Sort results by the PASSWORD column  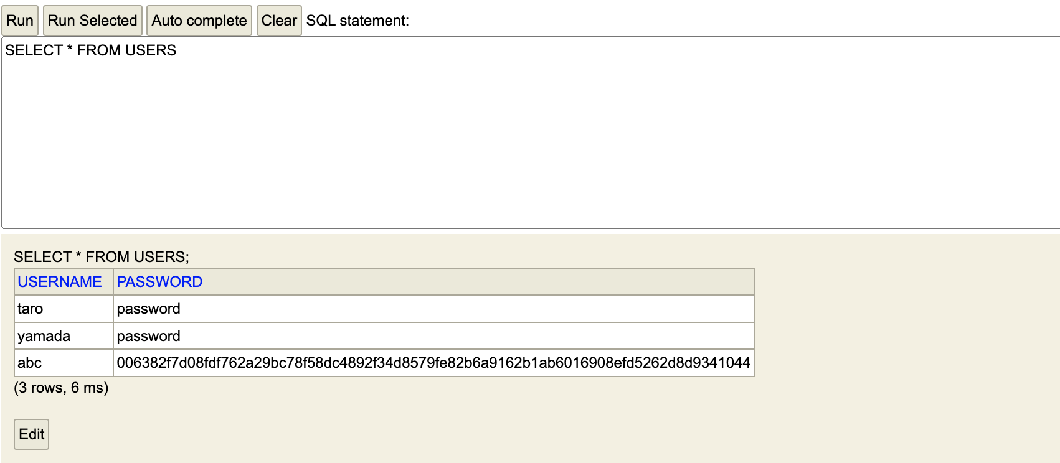159,281
